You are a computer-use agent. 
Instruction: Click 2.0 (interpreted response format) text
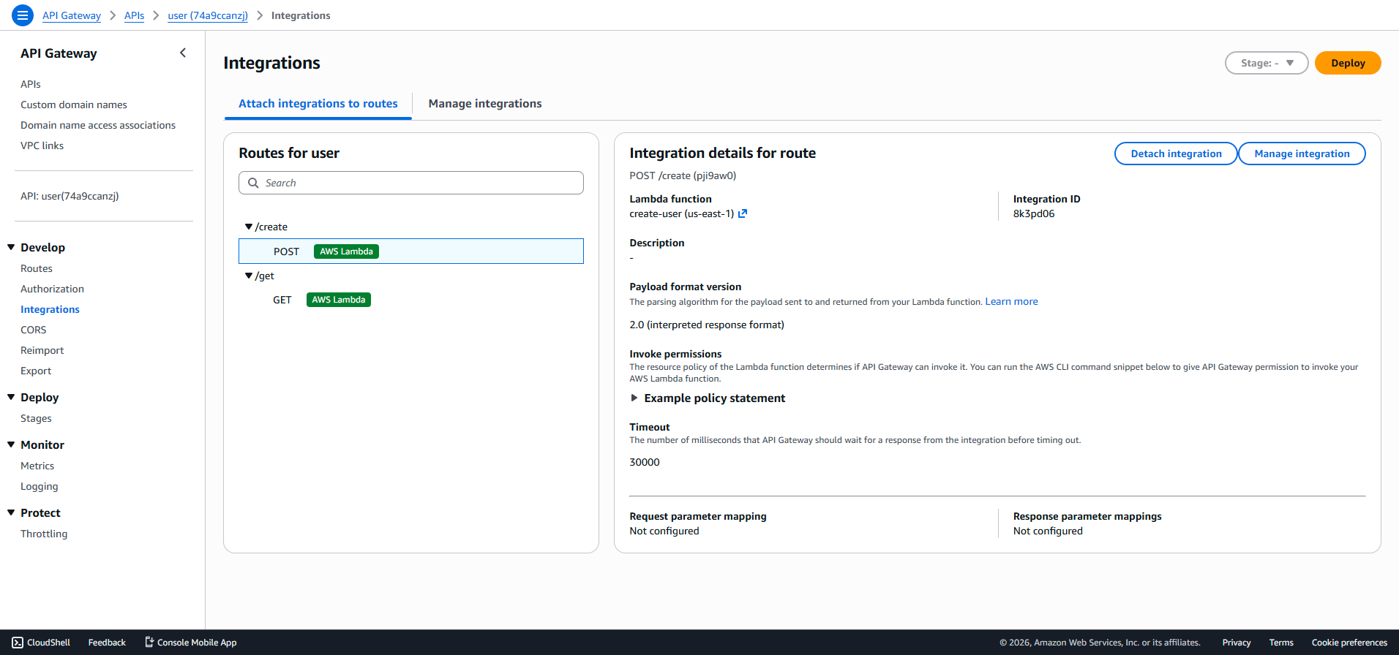coord(707,325)
